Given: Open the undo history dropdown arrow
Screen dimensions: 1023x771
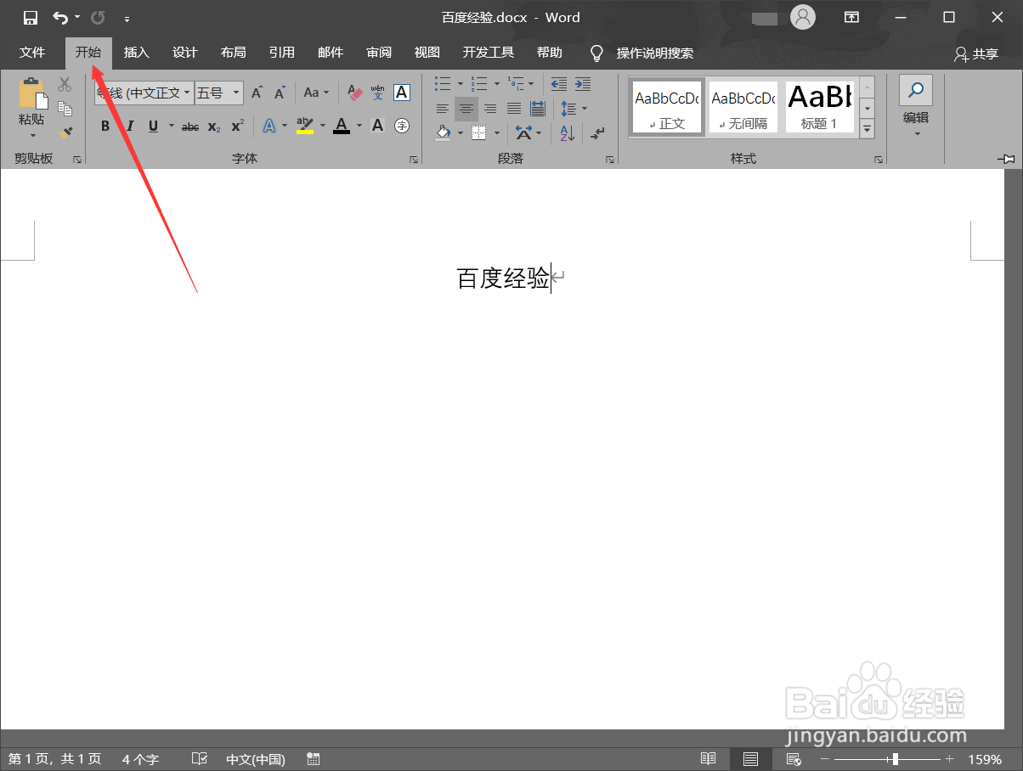Looking at the screenshot, I should pos(77,17).
